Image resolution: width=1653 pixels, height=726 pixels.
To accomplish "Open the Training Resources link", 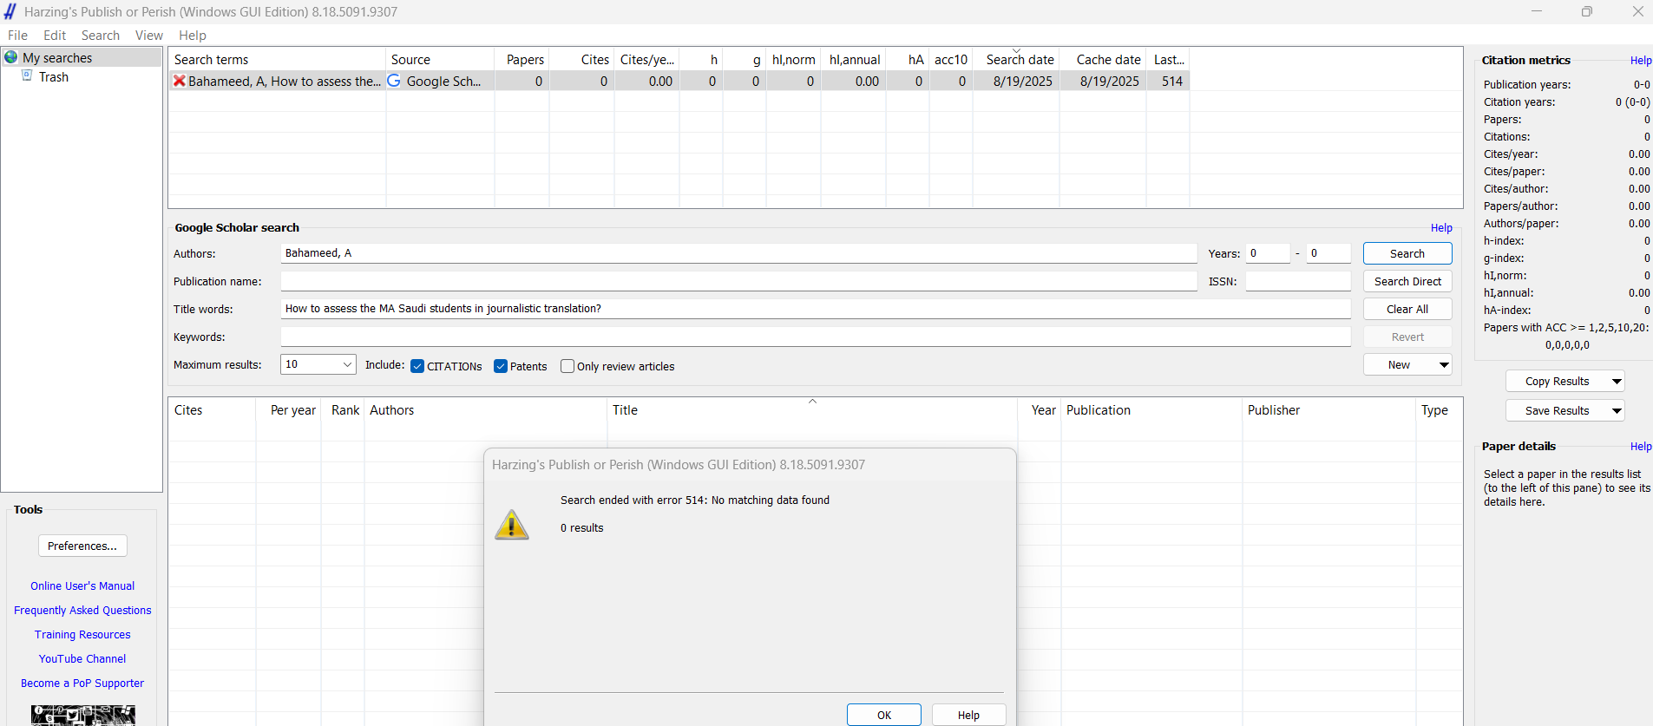I will click(82, 635).
